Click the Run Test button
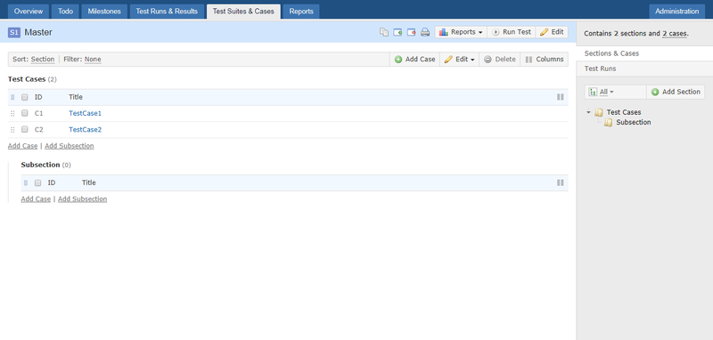Screen dimensions: 713x340 (x=511, y=32)
